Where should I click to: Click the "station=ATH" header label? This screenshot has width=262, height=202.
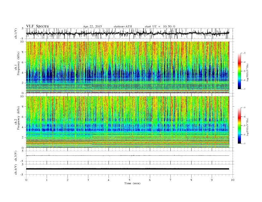point(123,26)
